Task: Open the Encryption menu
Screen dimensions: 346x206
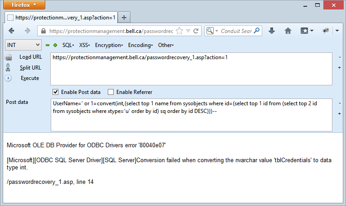Action: pyautogui.click(x=109, y=45)
